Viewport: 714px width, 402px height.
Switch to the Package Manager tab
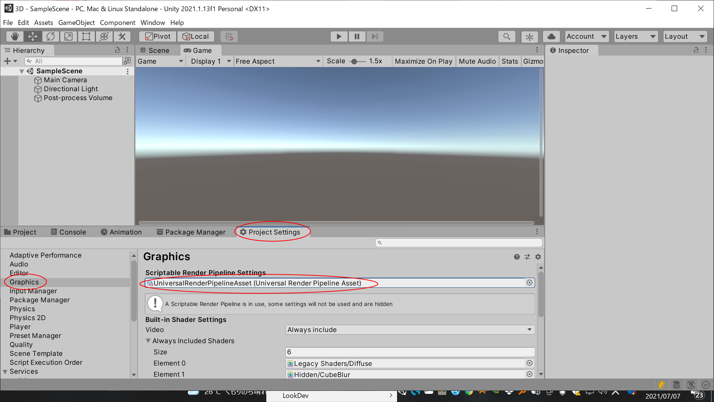[x=191, y=232]
